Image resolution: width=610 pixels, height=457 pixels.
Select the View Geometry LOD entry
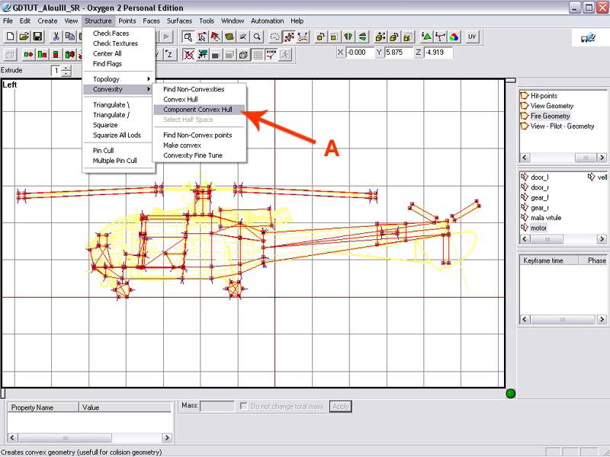click(x=551, y=106)
